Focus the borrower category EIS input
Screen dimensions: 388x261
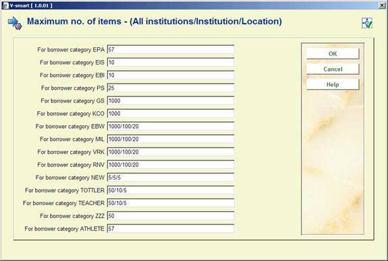point(171,62)
